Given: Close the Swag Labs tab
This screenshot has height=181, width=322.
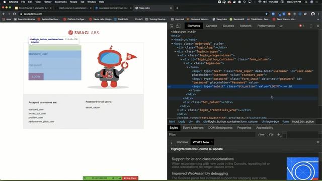Looking at the screenshot, I should tap(171, 8).
